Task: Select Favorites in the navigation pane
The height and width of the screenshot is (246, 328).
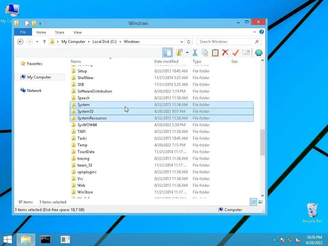Action: coord(35,64)
